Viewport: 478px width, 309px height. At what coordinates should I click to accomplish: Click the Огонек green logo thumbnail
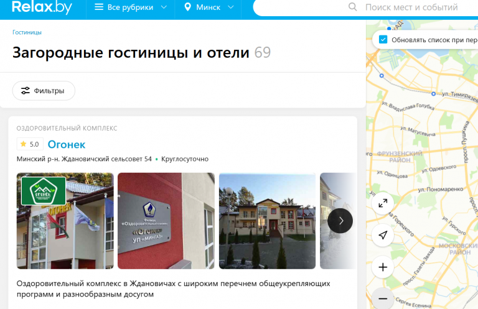pyautogui.click(x=44, y=191)
